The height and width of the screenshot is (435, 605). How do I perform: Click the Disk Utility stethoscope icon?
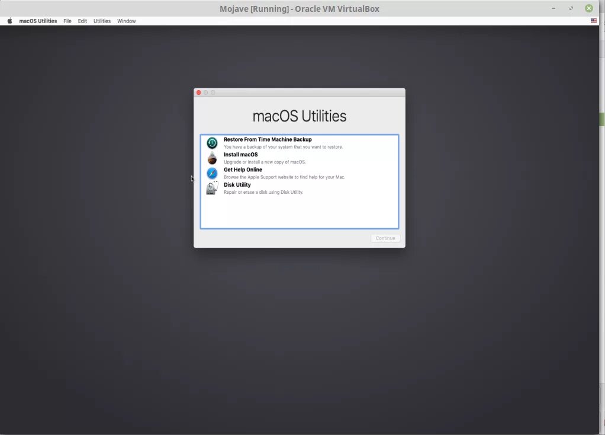[x=212, y=188]
